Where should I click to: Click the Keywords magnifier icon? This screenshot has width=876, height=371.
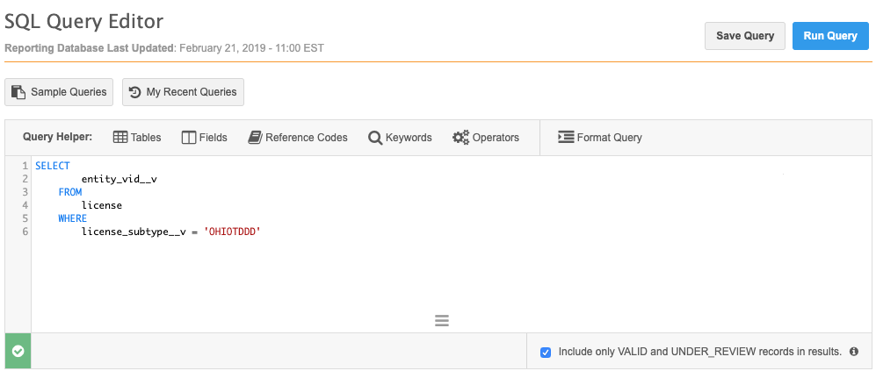pos(375,137)
